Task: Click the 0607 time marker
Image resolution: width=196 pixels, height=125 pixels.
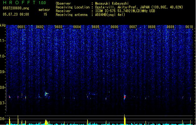Action: point(133,27)
